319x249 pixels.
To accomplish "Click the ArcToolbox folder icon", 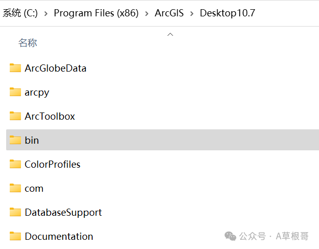I will pos(15,116).
